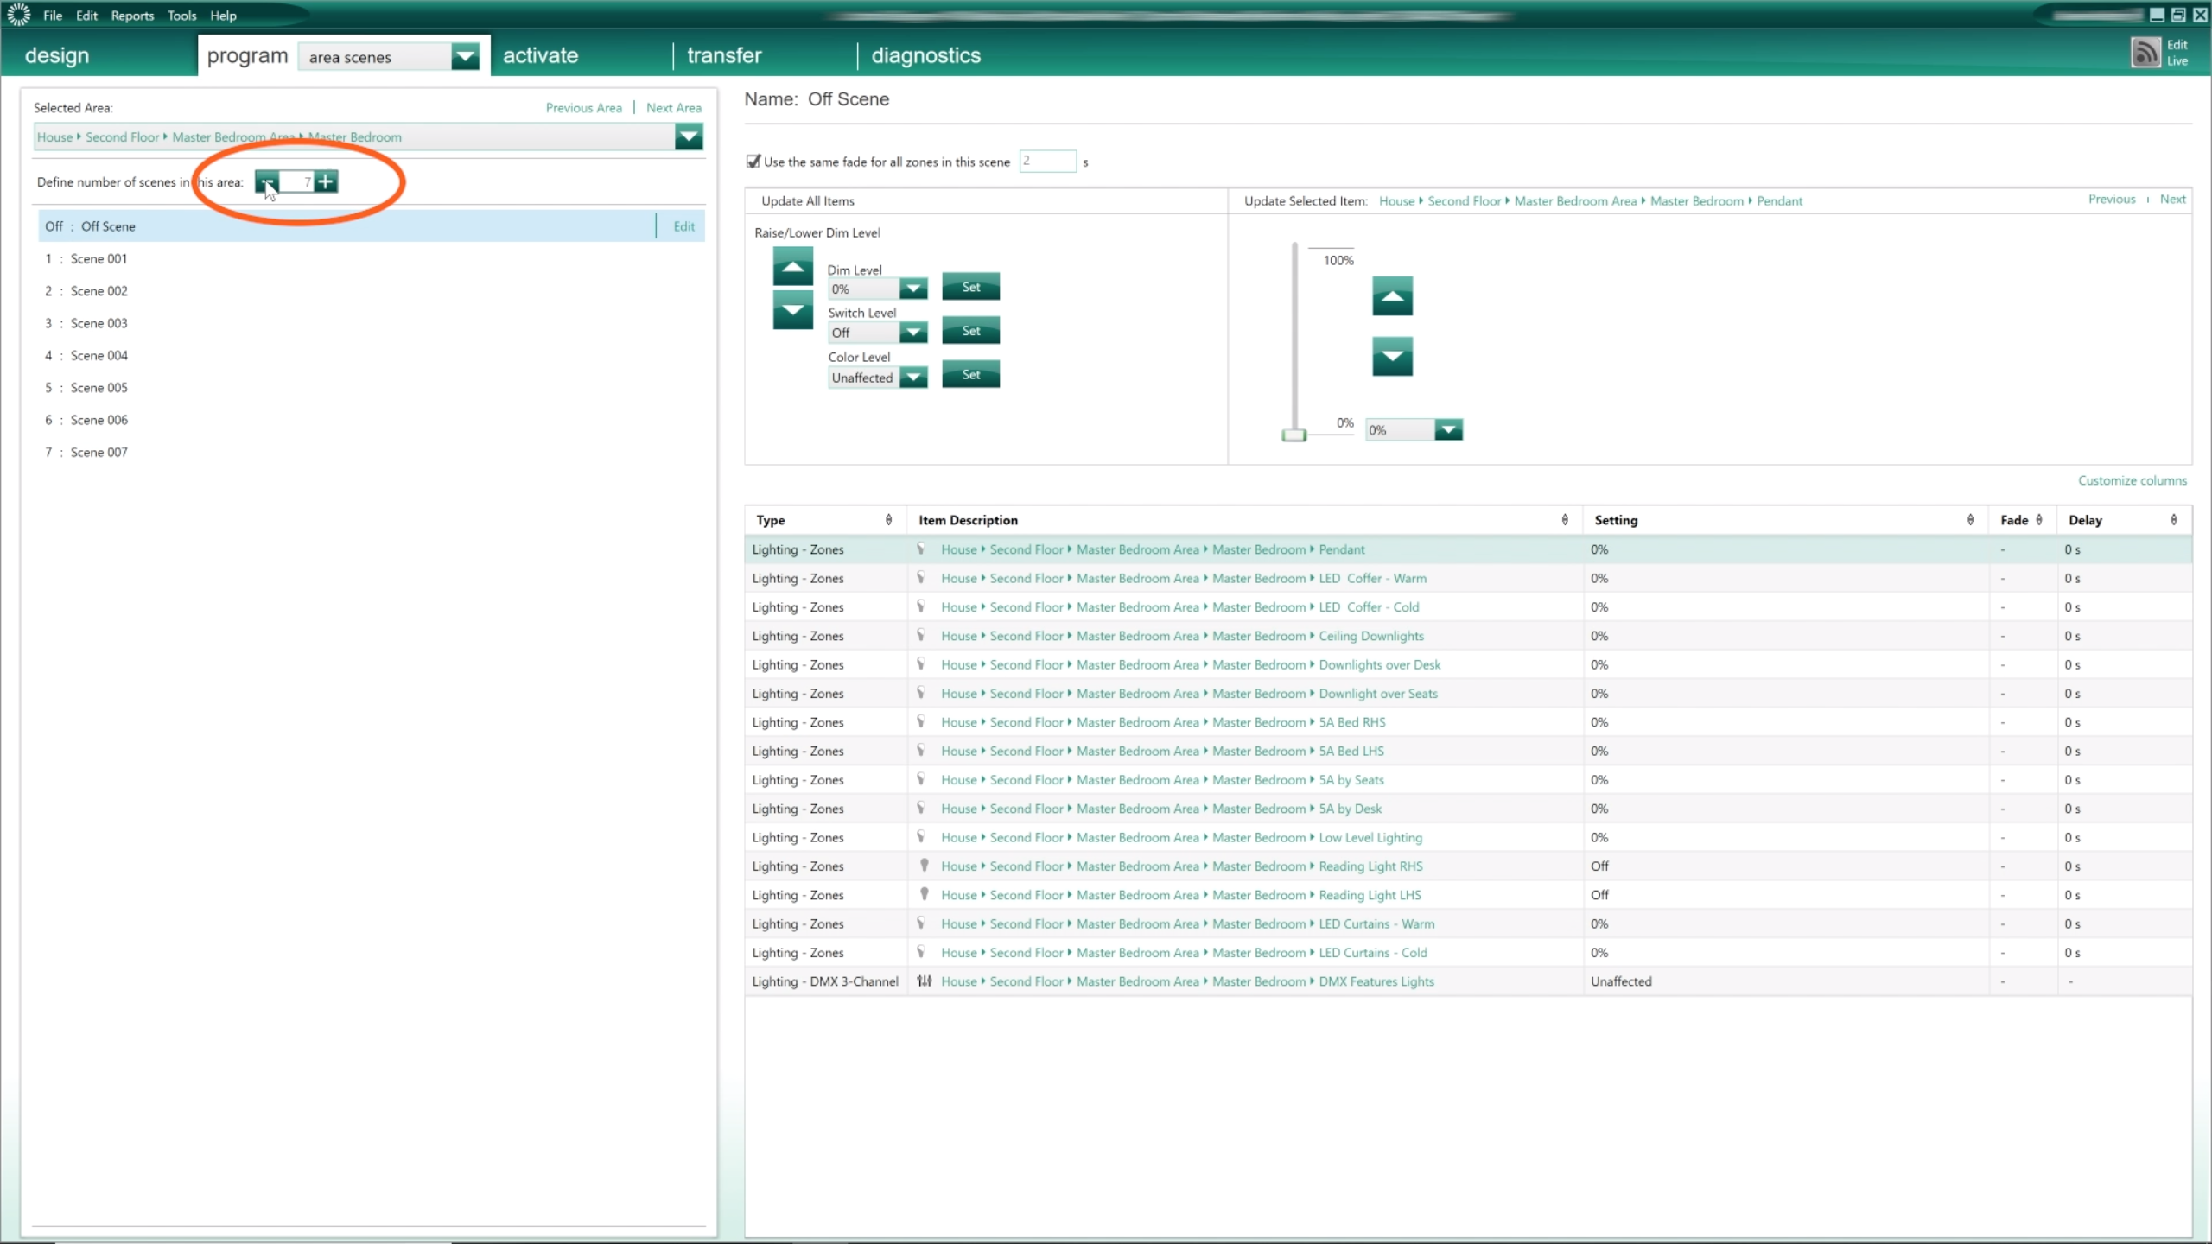This screenshot has width=2212, height=1244.
Task: Click the Pendant level slider handle
Action: (x=1294, y=435)
